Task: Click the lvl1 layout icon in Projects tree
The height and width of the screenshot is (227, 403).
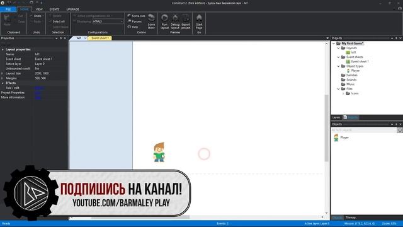Action: [x=348, y=52]
